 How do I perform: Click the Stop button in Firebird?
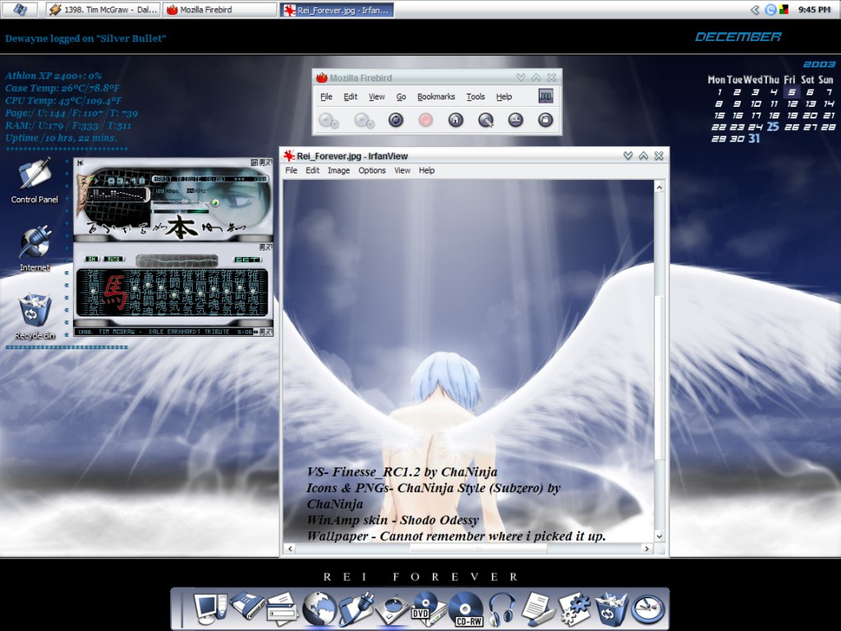(425, 120)
